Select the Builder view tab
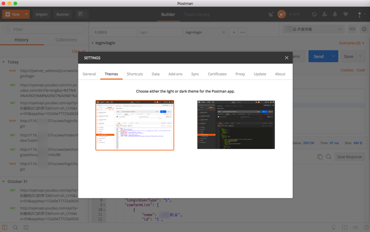This screenshot has height=232, width=370. [x=168, y=14]
